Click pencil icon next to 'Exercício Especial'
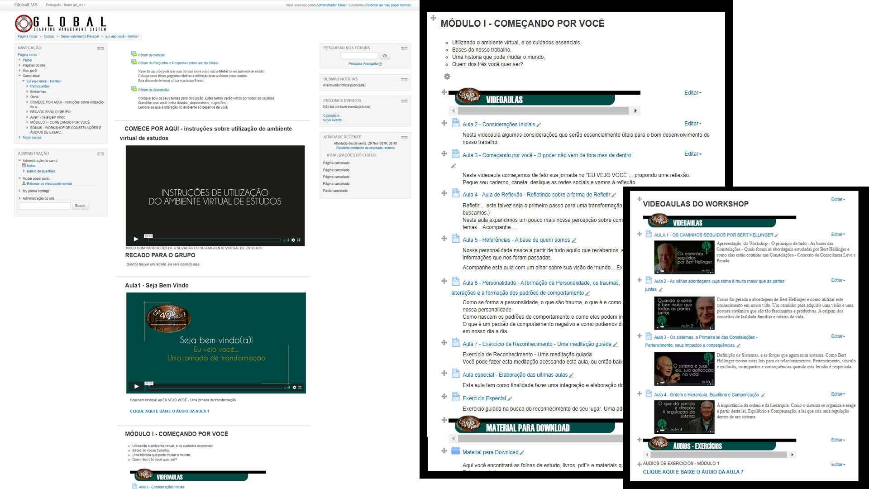This screenshot has height=489, width=869. [x=510, y=399]
